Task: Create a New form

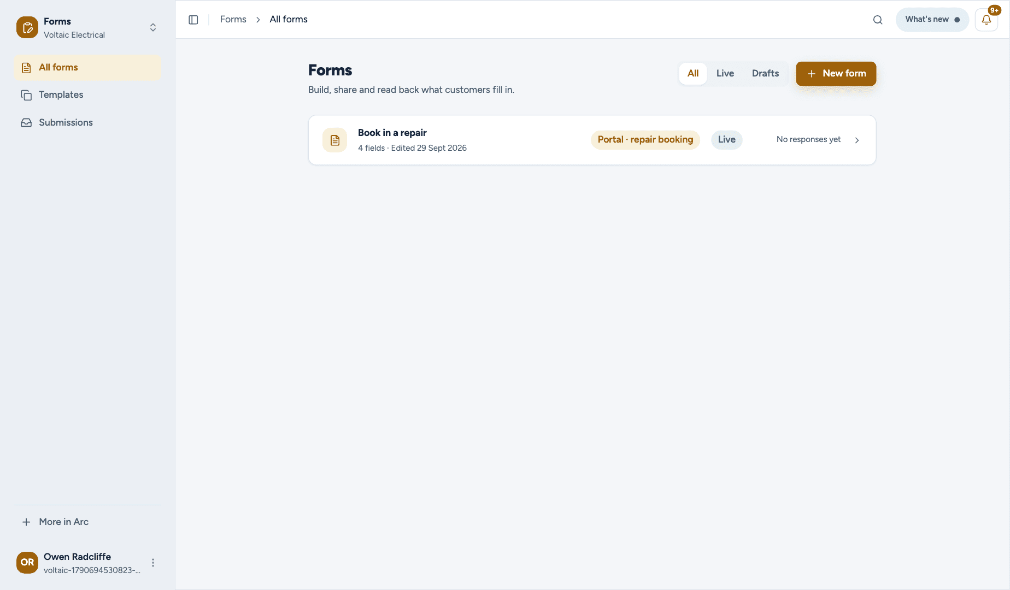Action: 836,74
